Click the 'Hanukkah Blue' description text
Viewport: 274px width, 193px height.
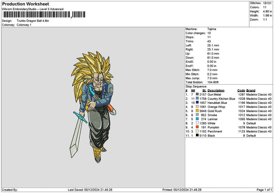tap(217, 103)
